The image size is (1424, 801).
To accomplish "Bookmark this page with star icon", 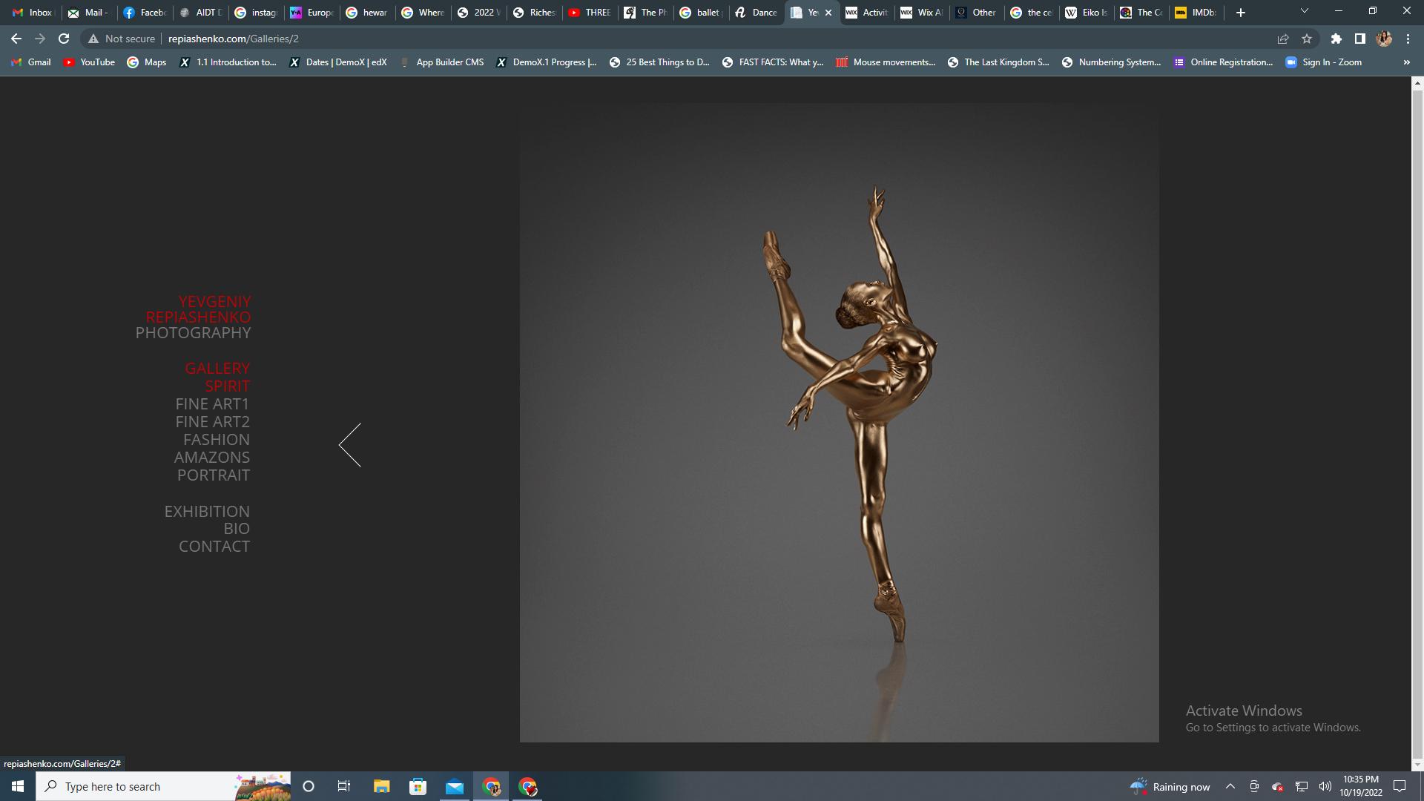I will click(1307, 39).
